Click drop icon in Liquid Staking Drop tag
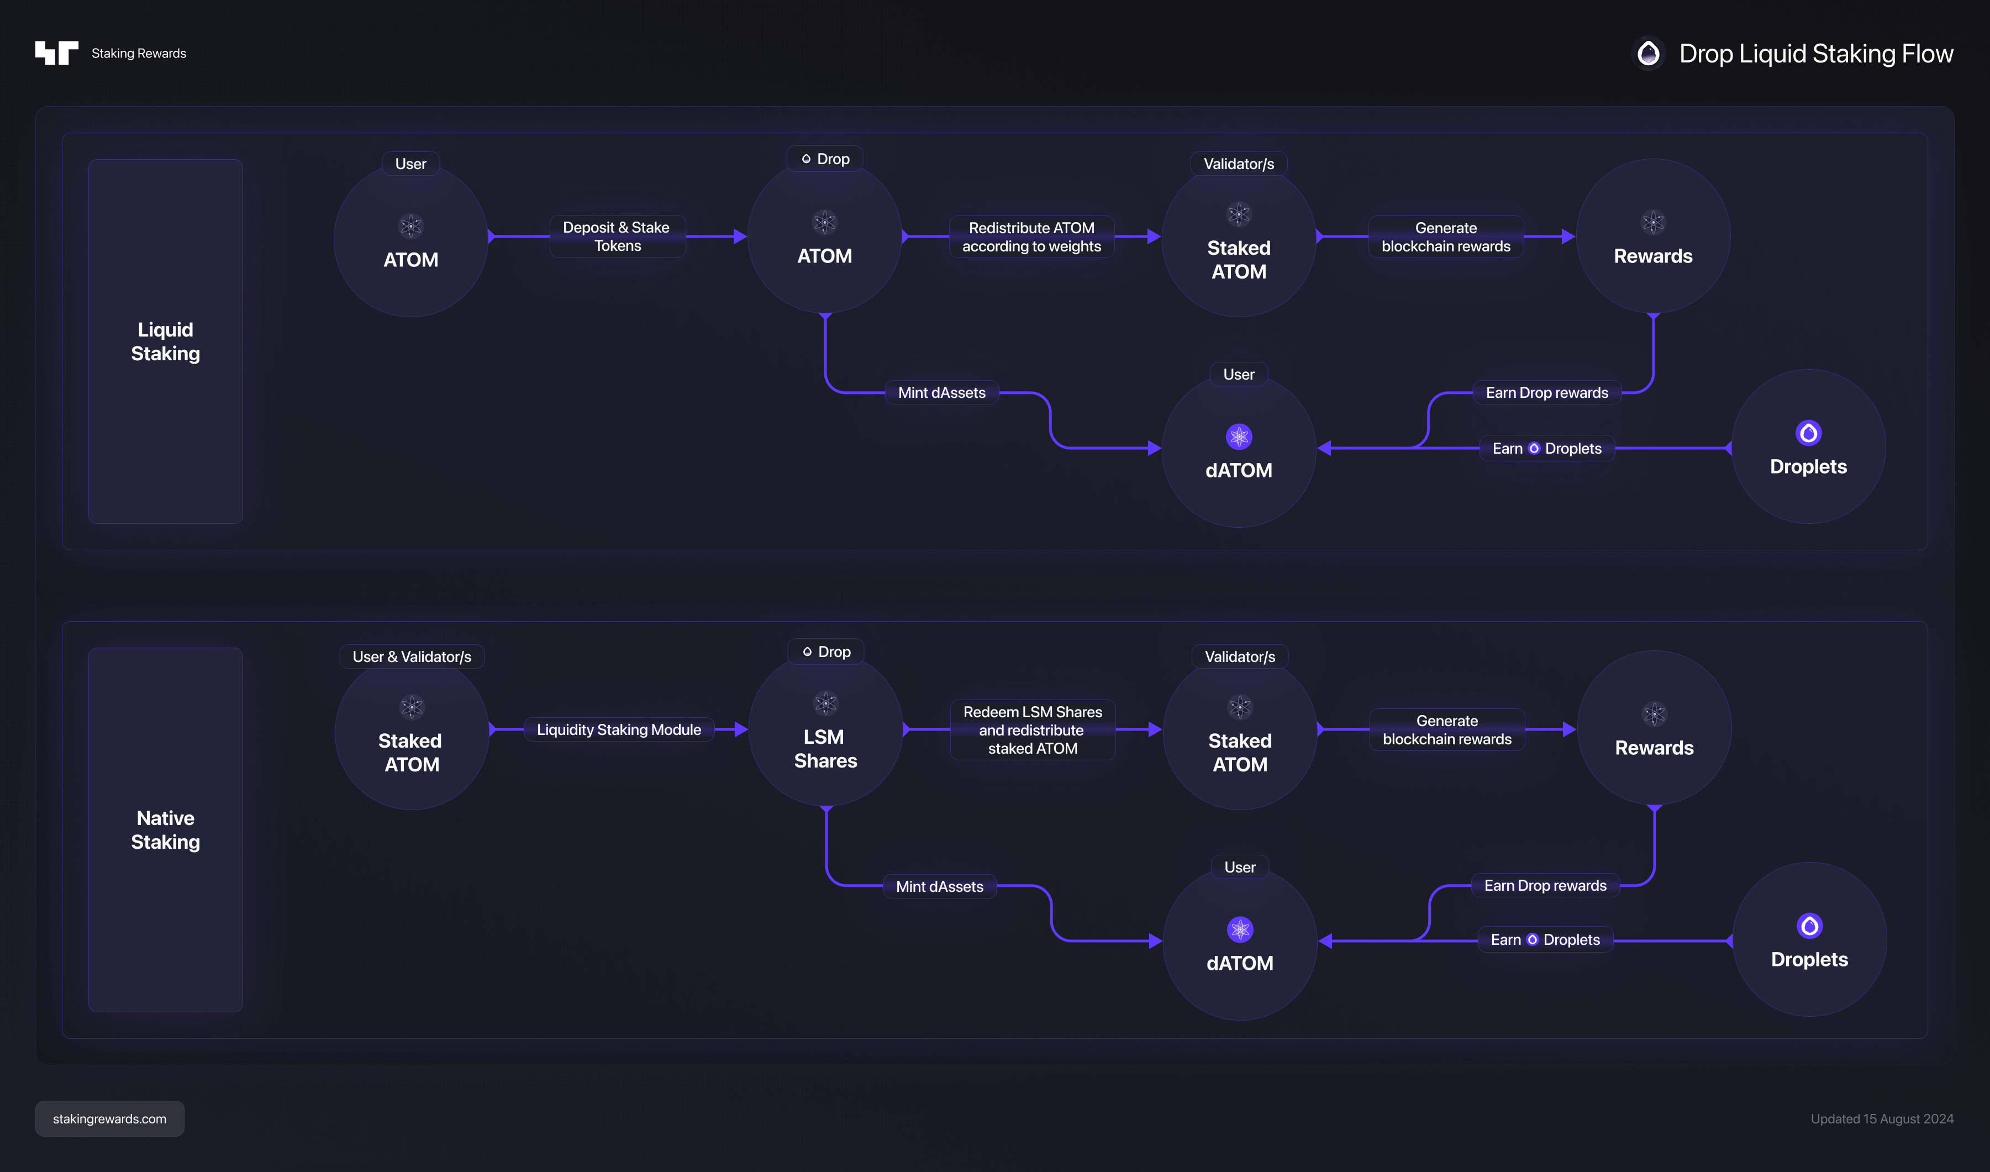The image size is (1990, 1172). point(806,159)
